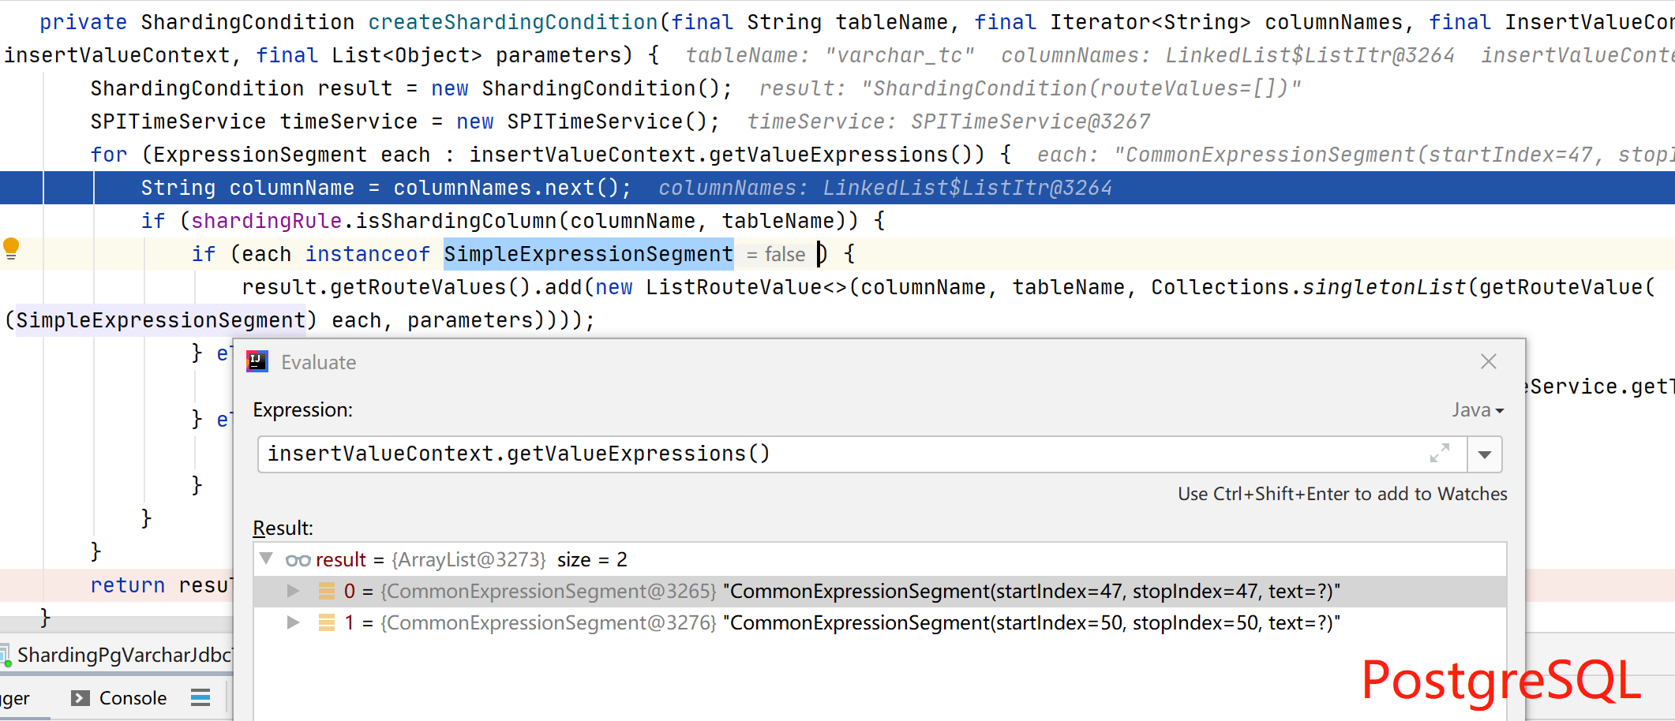
Task: Click the run configuration icon on ShardingPgVarcharJdbc tab
Action: click(6, 654)
